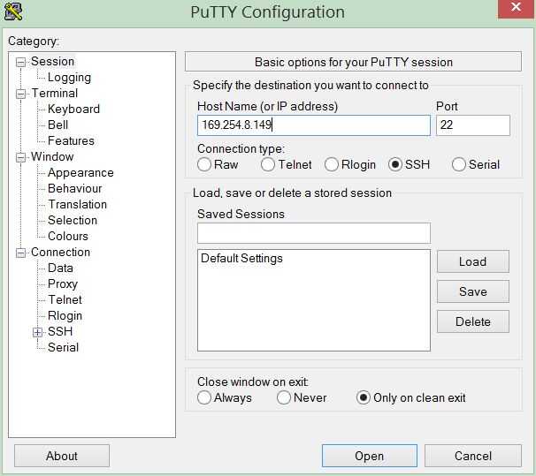536x476 pixels.
Task: Go to the Proxy settings panel
Action: tap(63, 283)
